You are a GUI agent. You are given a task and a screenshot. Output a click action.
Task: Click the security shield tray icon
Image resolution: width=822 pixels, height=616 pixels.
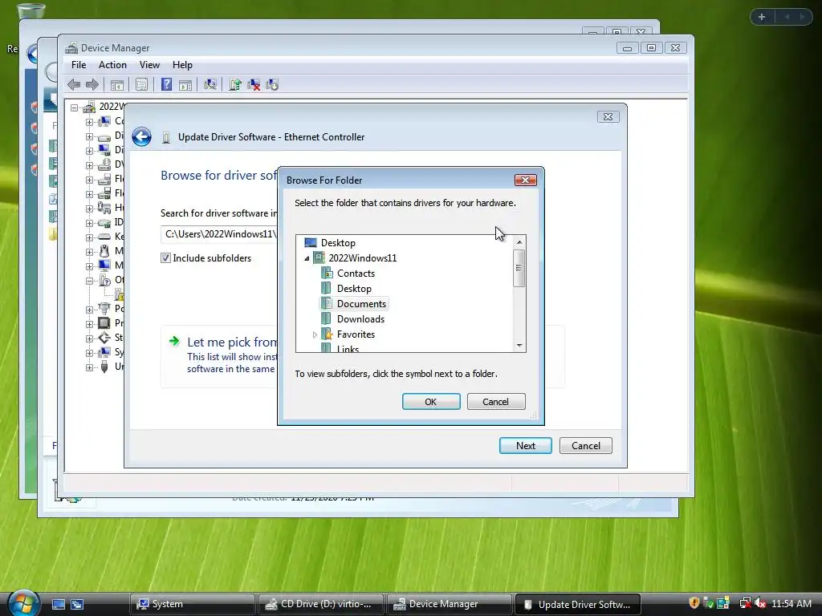(x=694, y=603)
